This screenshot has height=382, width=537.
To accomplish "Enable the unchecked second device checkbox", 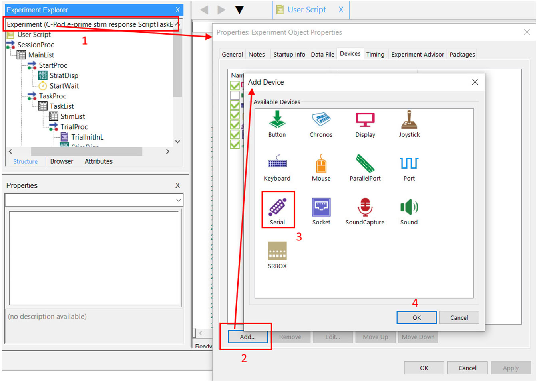I will 235,95.
